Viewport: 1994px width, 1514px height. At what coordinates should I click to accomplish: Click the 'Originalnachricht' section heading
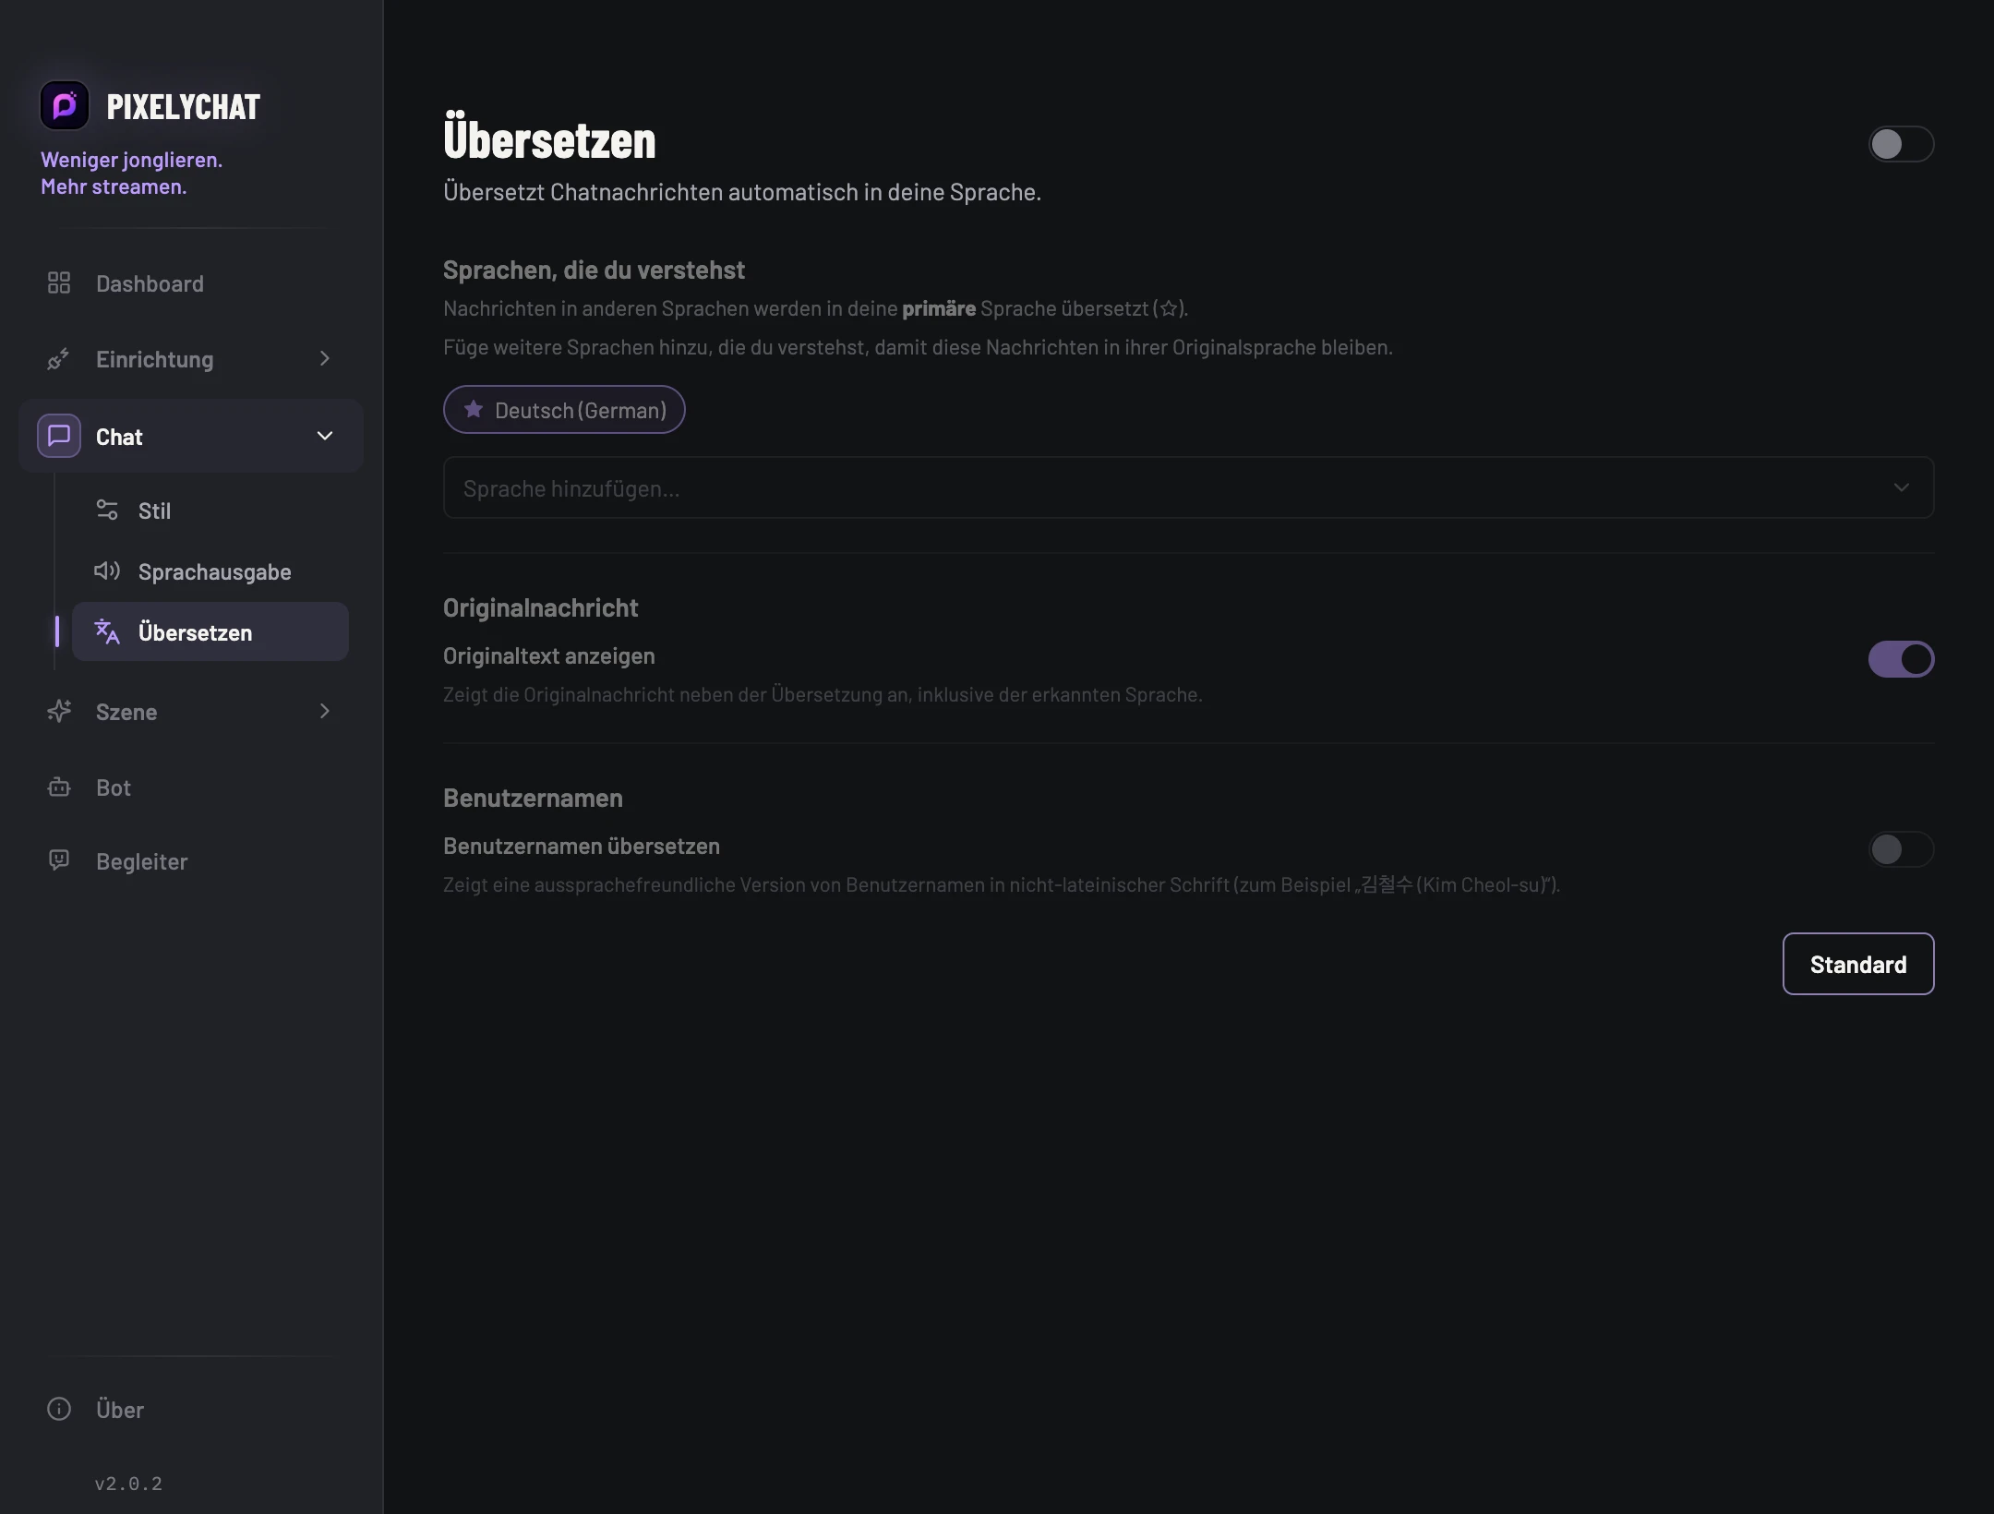(540, 608)
